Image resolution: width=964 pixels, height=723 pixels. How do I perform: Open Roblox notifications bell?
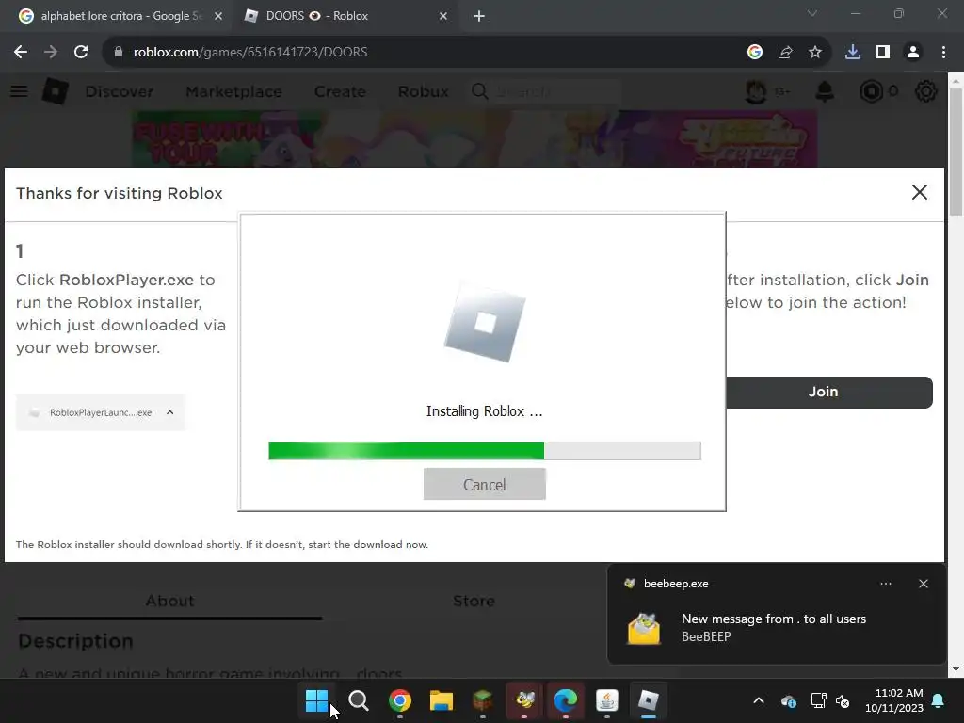pyautogui.click(x=825, y=91)
